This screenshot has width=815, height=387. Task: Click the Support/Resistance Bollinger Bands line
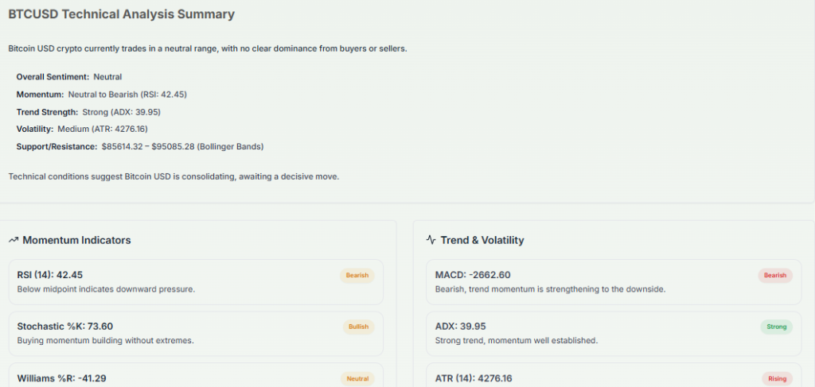[139, 147]
